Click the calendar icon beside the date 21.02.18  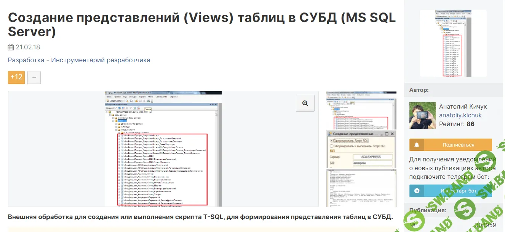pyautogui.click(x=10, y=47)
